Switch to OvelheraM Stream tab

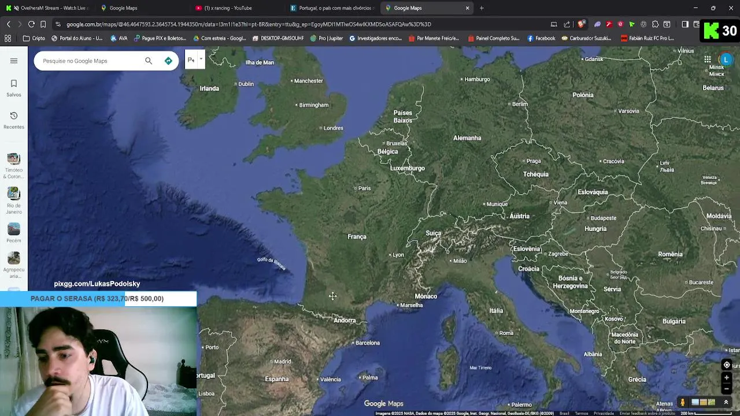[47, 8]
